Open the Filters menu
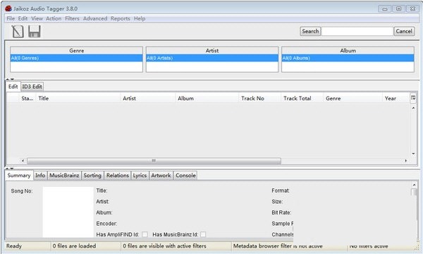The height and width of the screenshot is (254, 423). click(72, 18)
